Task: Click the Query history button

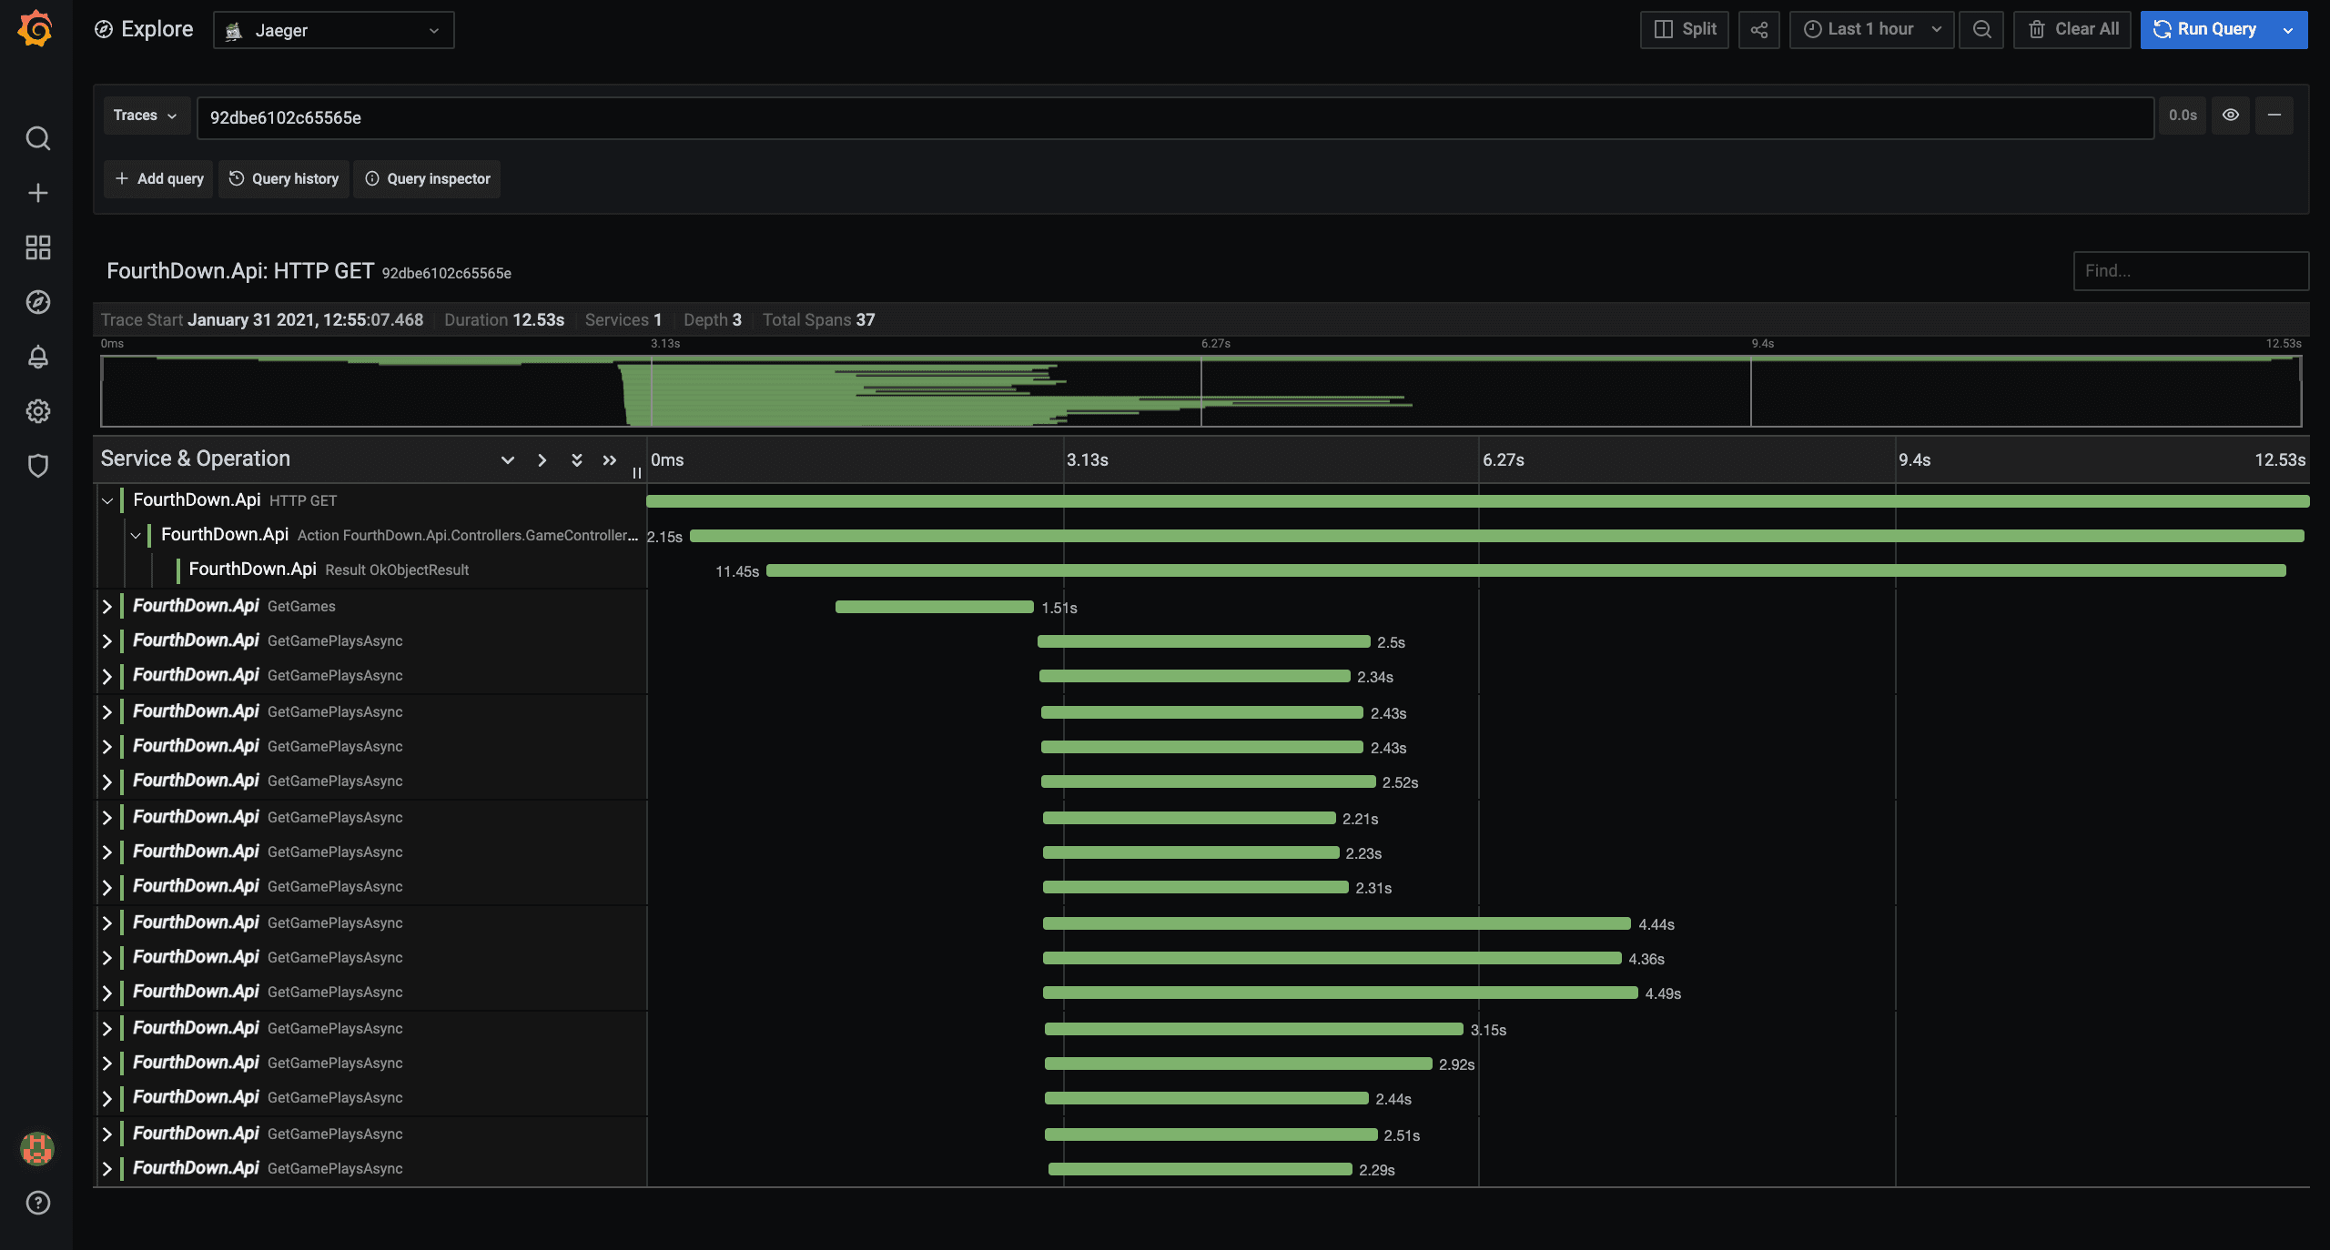Action: [284, 179]
